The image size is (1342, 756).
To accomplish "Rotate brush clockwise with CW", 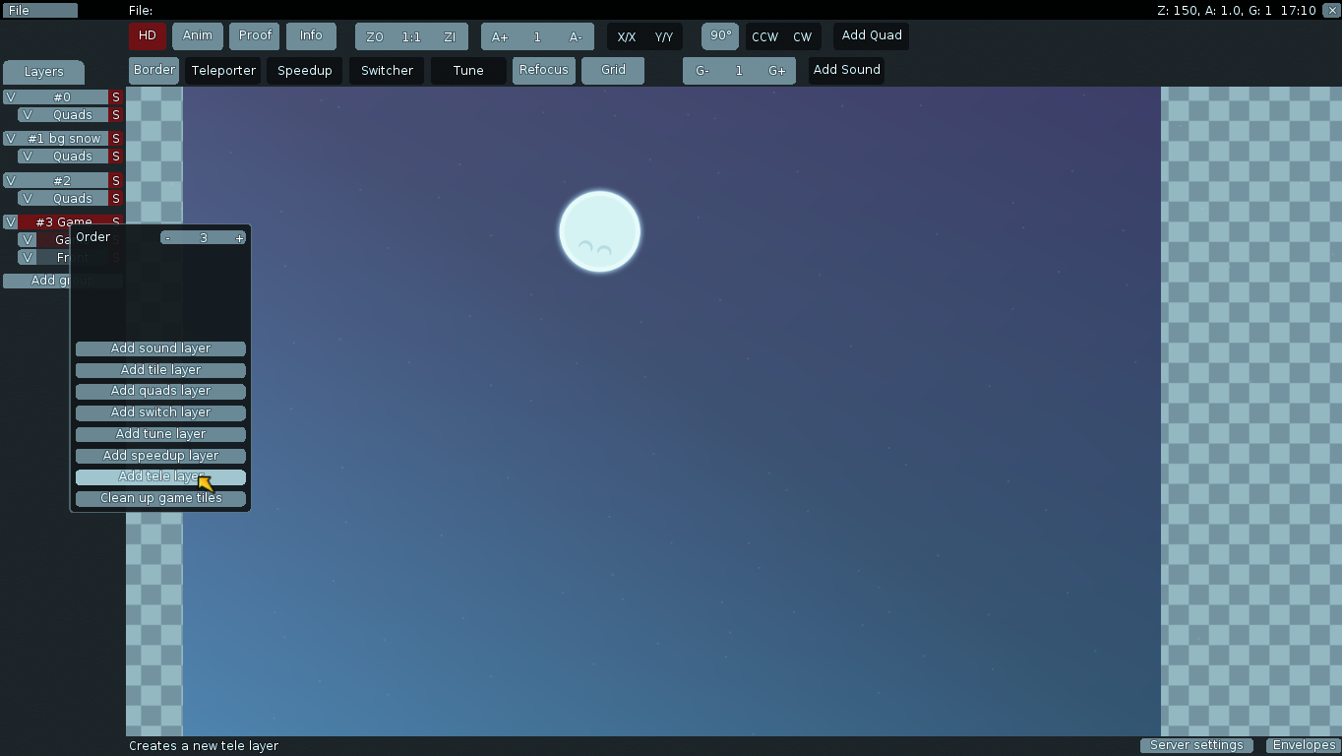I will (x=803, y=37).
